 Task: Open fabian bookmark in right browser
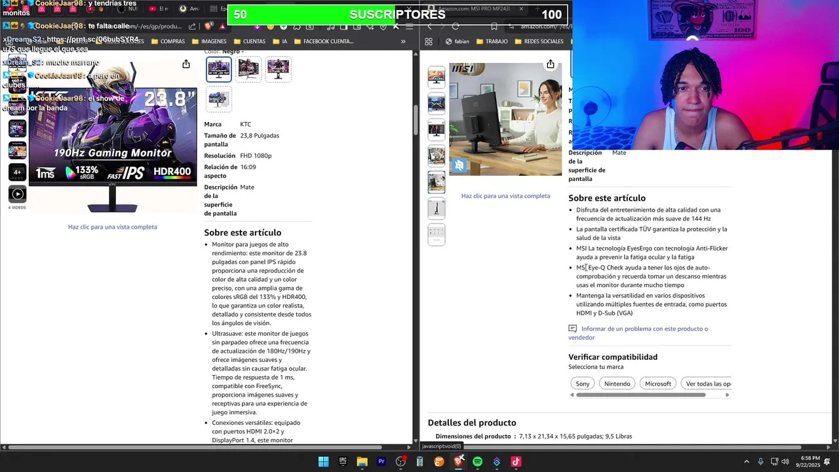point(458,41)
